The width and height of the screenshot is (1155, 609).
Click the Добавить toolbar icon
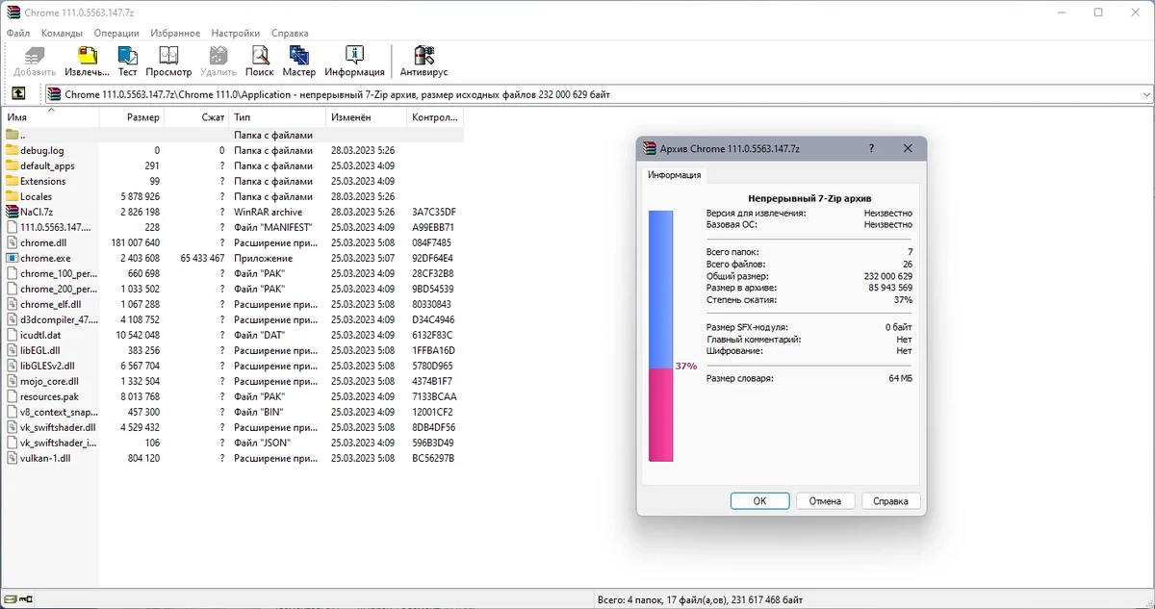[35, 62]
